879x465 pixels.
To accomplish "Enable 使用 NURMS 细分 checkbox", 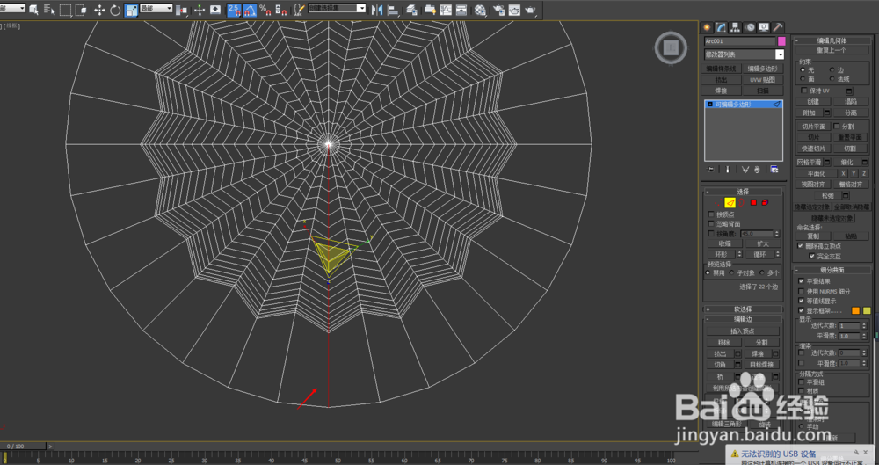I will pos(802,291).
